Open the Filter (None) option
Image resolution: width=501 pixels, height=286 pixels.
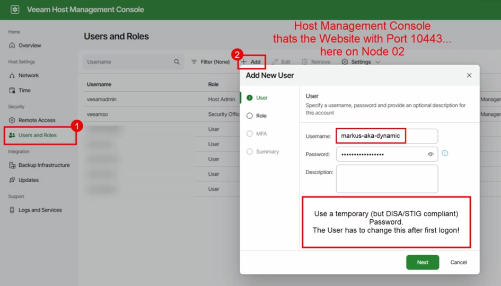pos(210,62)
